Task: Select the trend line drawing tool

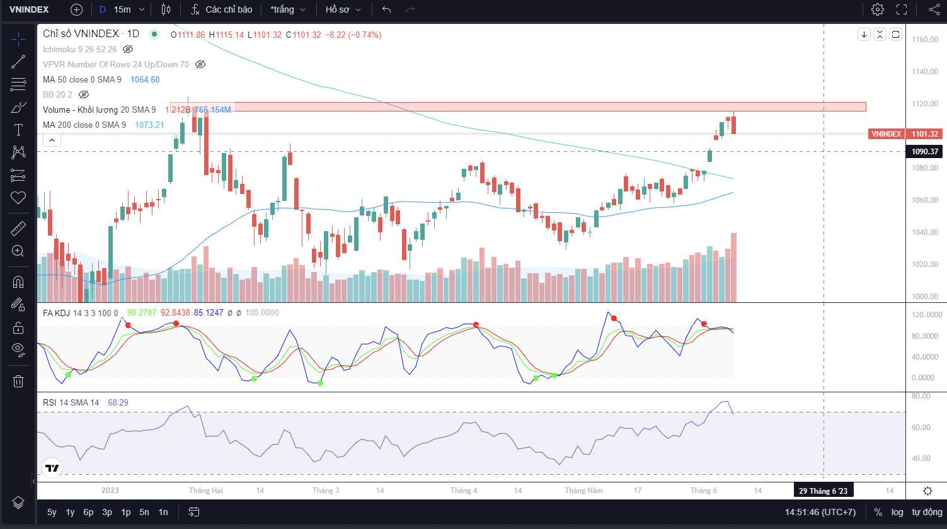Action: tap(18, 62)
